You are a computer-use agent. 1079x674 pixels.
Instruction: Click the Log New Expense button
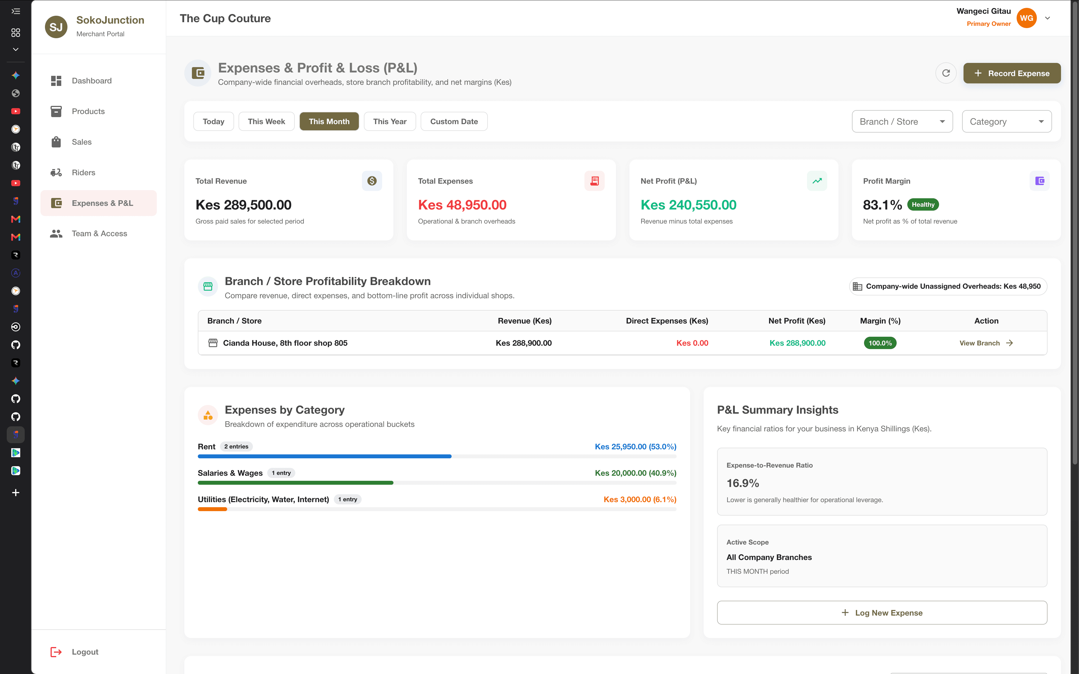pos(882,612)
